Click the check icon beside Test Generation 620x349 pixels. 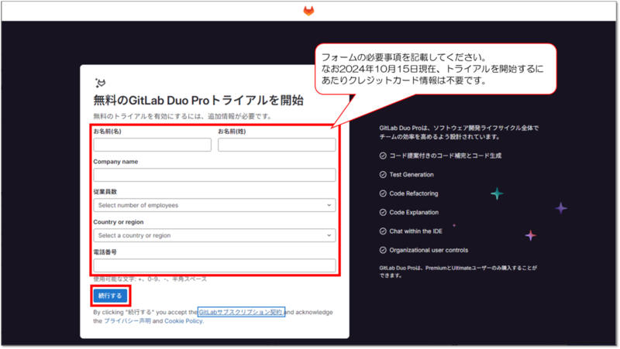[x=383, y=175]
